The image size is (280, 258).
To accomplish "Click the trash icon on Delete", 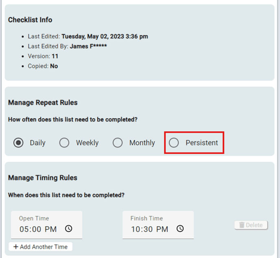I will pyautogui.click(x=242, y=225).
